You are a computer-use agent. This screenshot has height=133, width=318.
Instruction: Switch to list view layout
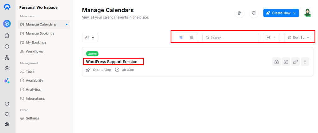(181, 38)
